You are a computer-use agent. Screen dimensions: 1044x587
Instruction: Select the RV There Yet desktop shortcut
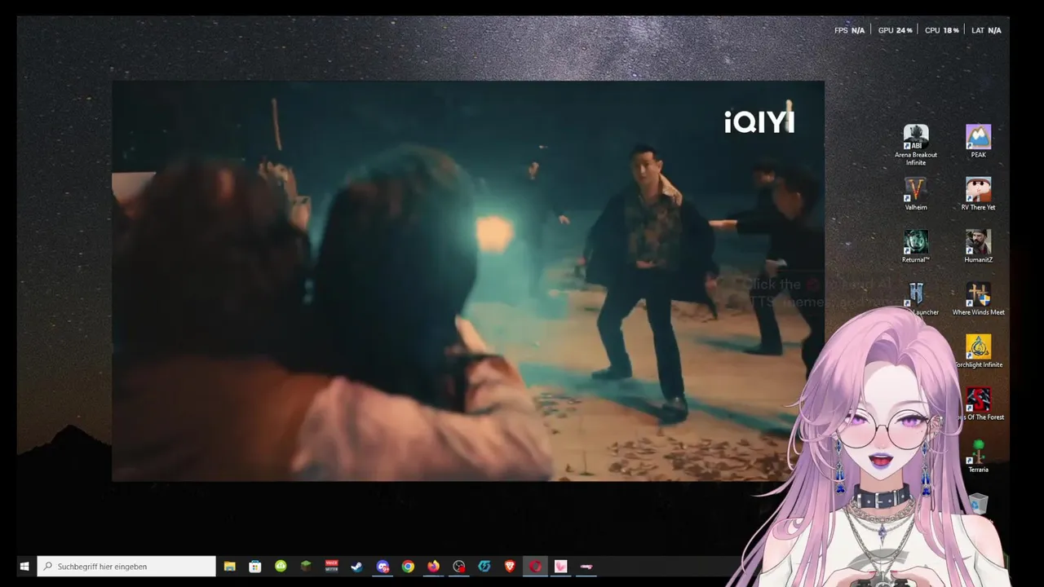pyautogui.click(x=978, y=194)
